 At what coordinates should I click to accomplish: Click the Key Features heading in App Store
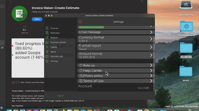coord(17,106)
